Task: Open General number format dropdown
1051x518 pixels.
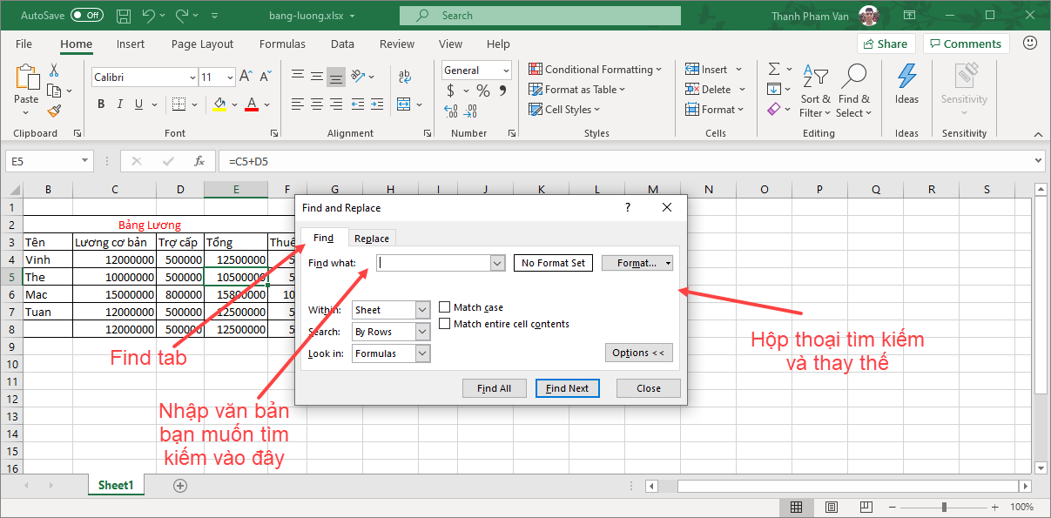Action: pos(505,71)
